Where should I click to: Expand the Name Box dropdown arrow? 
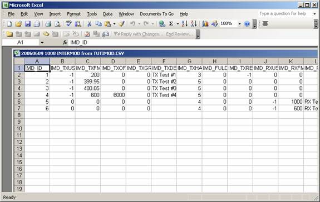[x=42, y=43]
